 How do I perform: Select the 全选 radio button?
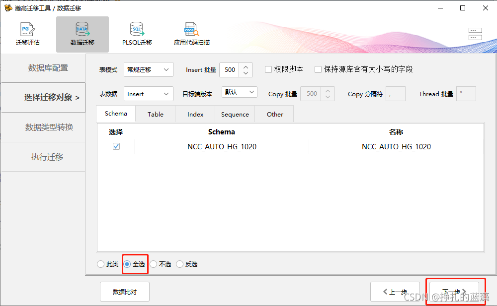pos(127,264)
